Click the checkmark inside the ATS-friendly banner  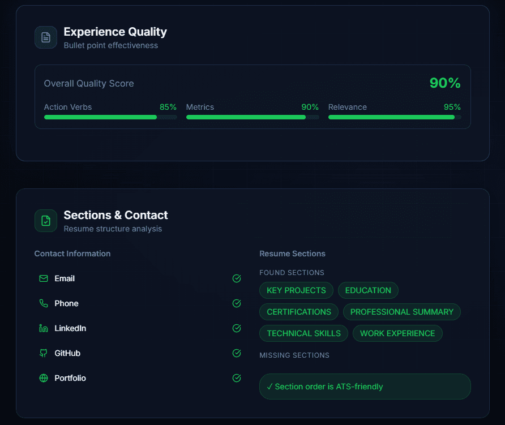[270, 387]
